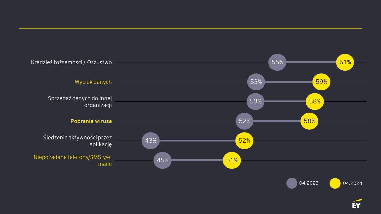Select the gray 53% marker for Wyciek danych
The image size is (381, 214).
pos(256,82)
